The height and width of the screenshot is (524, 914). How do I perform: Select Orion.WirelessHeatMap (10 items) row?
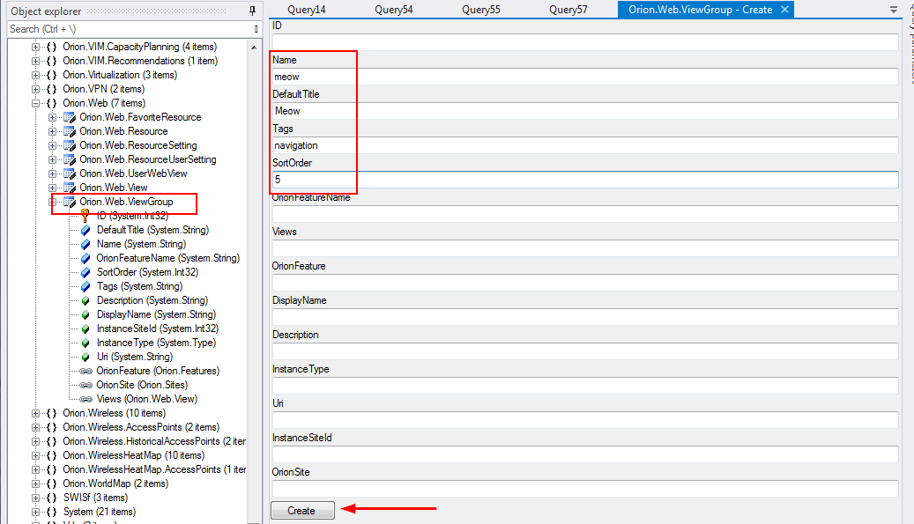(x=133, y=455)
